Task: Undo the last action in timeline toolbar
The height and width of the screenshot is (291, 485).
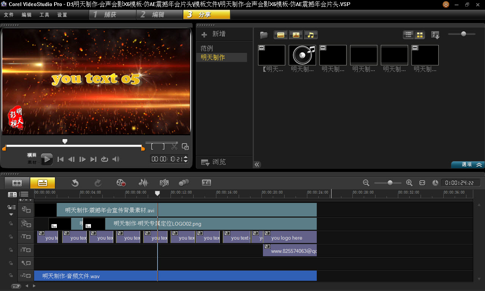Action: 75,183
